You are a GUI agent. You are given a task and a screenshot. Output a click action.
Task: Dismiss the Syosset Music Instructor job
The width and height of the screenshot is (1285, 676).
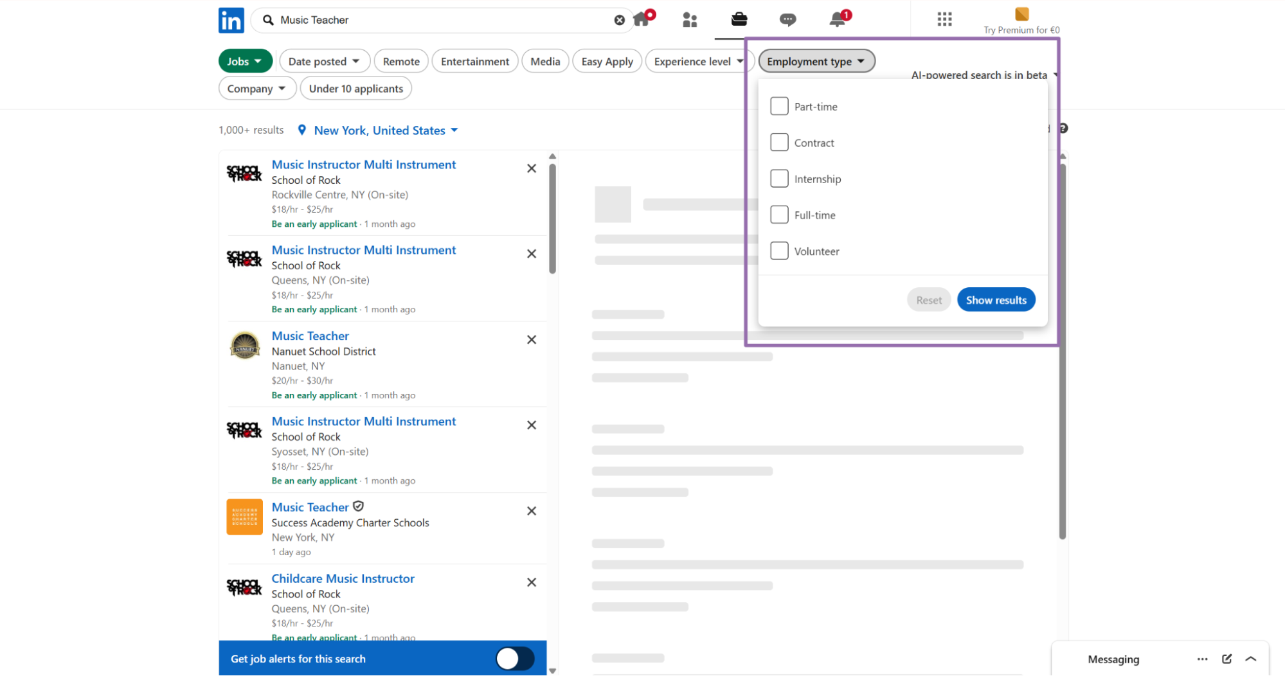532,425
